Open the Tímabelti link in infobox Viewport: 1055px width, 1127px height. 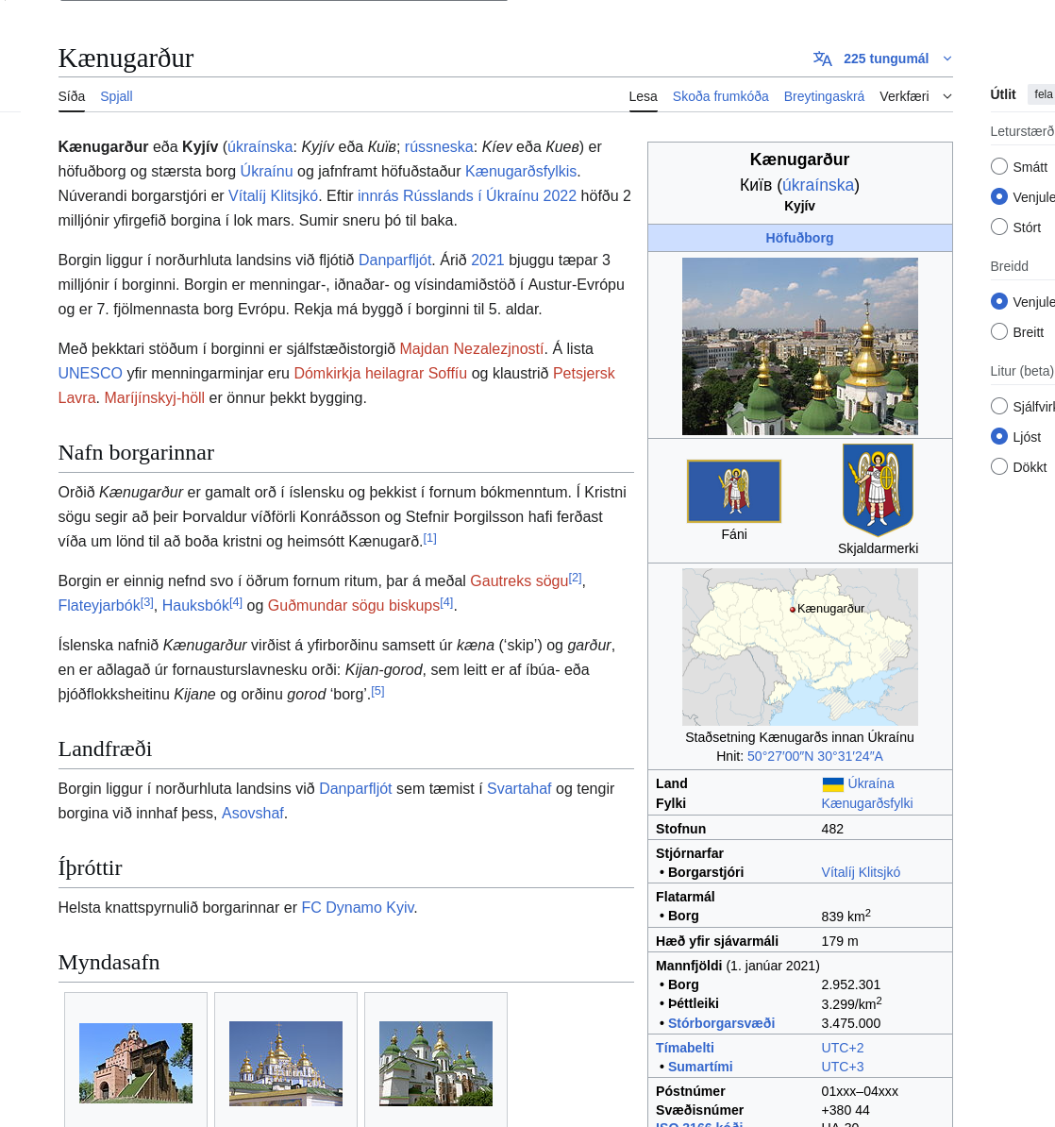click(685, 1048)
